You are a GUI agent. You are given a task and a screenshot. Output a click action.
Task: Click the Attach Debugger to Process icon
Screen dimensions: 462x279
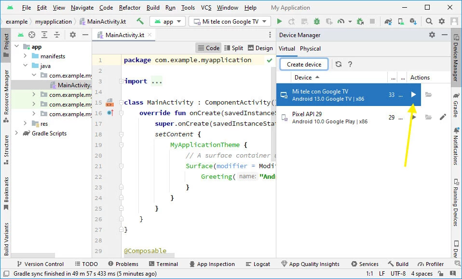360,21
